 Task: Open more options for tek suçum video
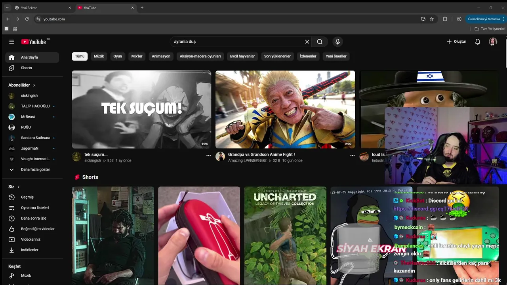tap(208, 156)
